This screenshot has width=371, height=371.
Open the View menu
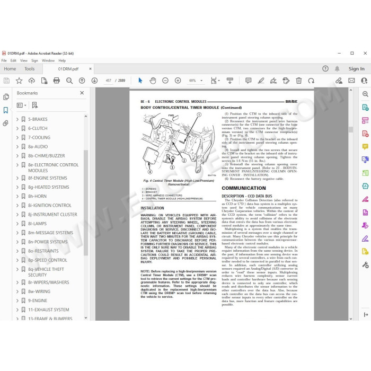[x=24, y=60]
